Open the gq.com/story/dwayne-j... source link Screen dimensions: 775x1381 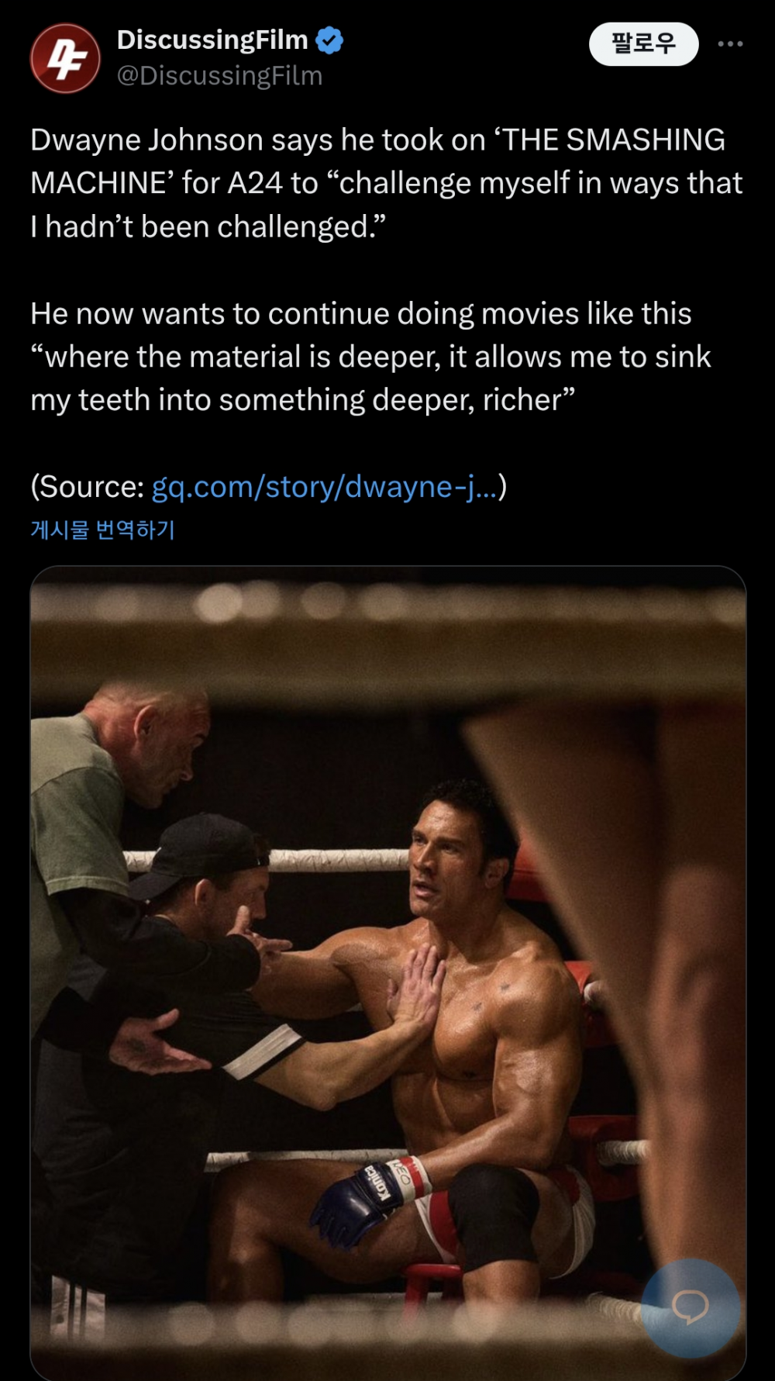(325, 487)
